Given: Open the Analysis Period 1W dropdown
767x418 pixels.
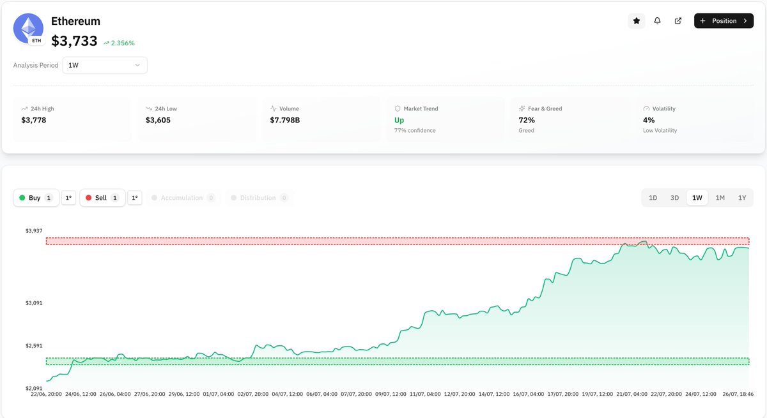Looking at the screenshot, I should (x=105, y=65).
